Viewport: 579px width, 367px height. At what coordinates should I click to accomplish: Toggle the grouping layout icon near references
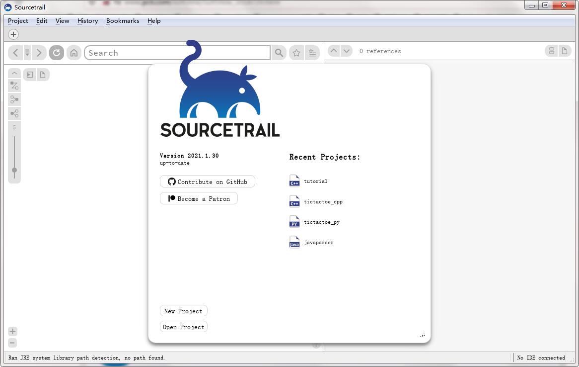click(551, 50)
